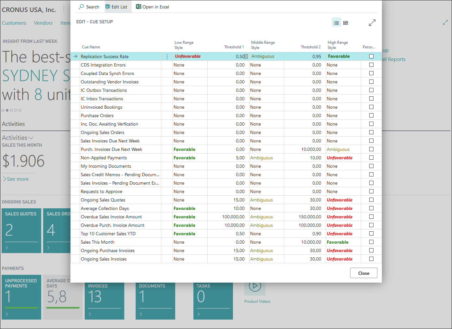Switch to tile view layout icon

[346, 23]
